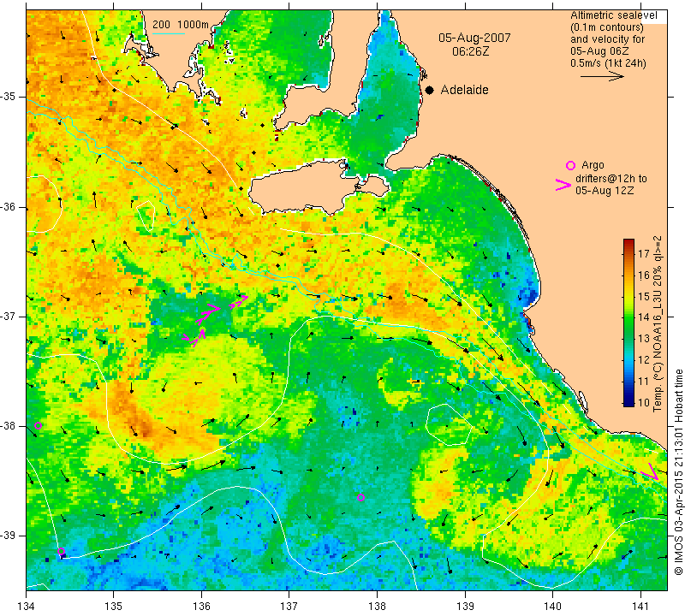Viewport: 685px width, 616px height.
Task: Click the Argo float marker near 138E 38.7S
Action: coord(360,497)
